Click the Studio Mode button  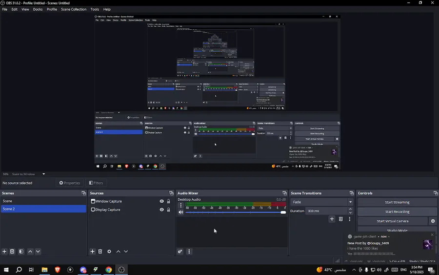(397, 230)
